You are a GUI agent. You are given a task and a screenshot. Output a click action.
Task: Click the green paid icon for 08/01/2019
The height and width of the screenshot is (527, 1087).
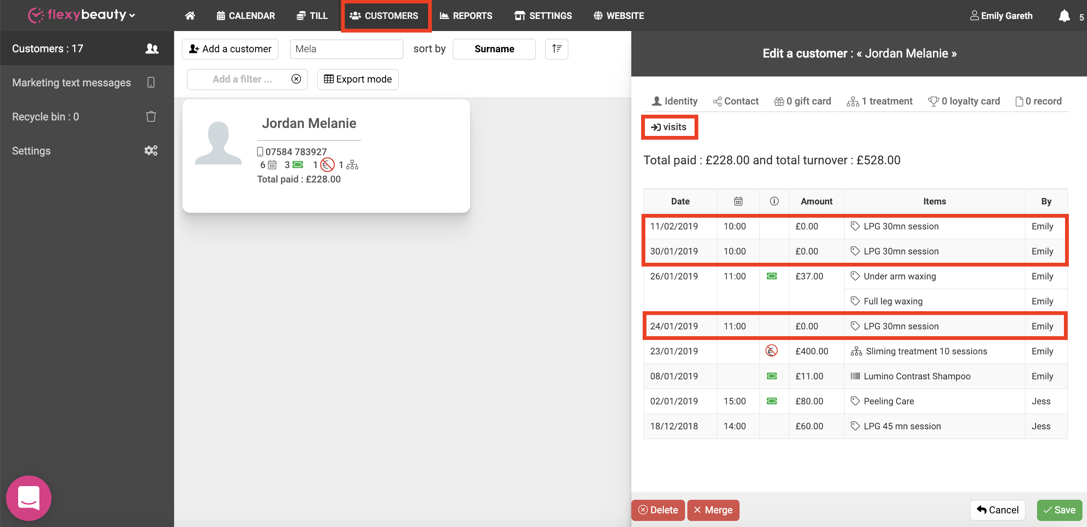coord(772,376)
